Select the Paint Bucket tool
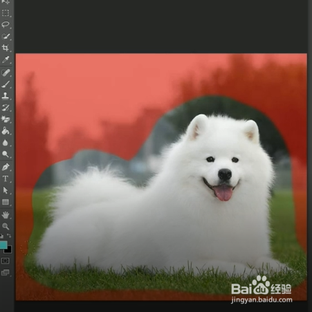This screenshot has height=312, width=312. pos(6,131)
